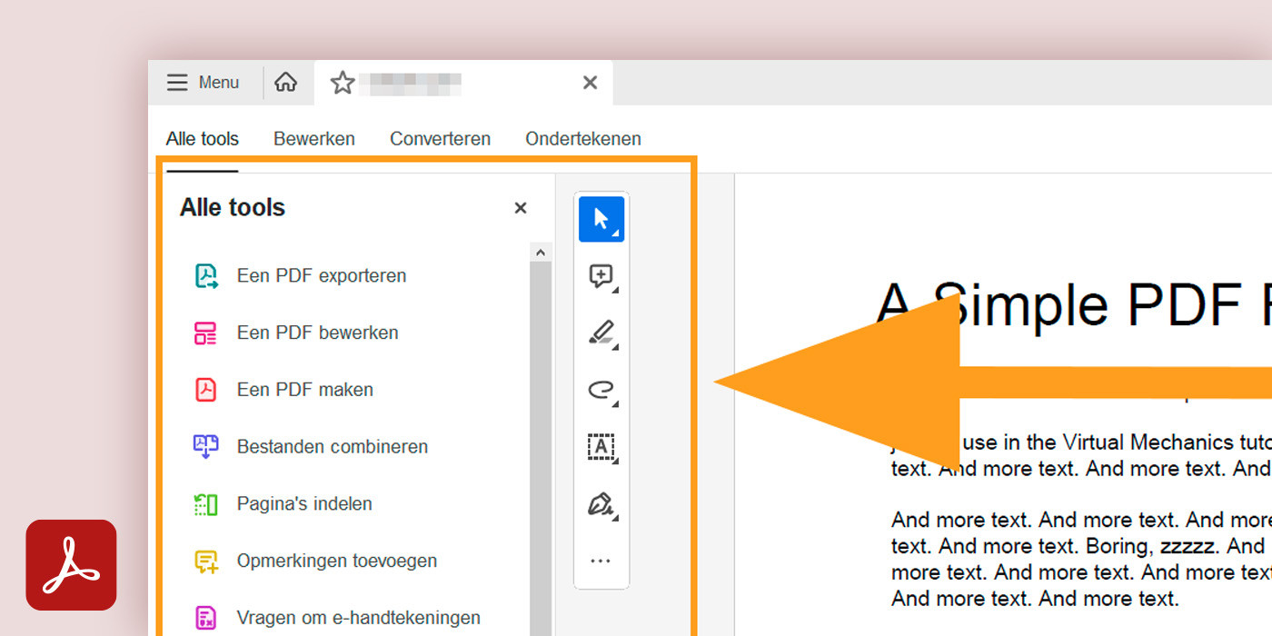Viewport: 1272px width, 636px height.
Task: Click the Een PDF exporteren icon
Action: click(206, 276)
